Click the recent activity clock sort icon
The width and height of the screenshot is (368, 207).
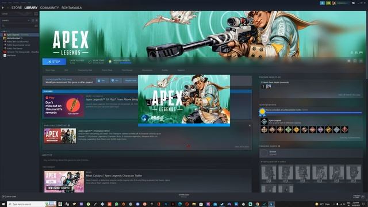click(33, 21)
